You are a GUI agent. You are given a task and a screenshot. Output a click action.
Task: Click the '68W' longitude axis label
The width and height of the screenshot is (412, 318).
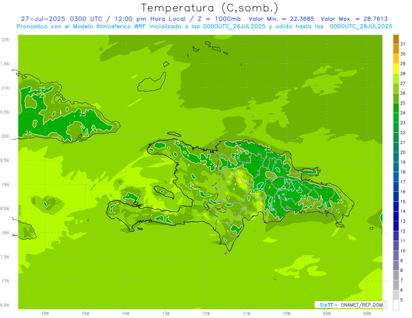[367, 314]
